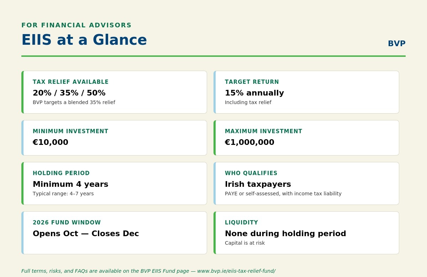Open the www.bvp.ie/eiis-tax-relief-fund/ link

pos(236,271)
